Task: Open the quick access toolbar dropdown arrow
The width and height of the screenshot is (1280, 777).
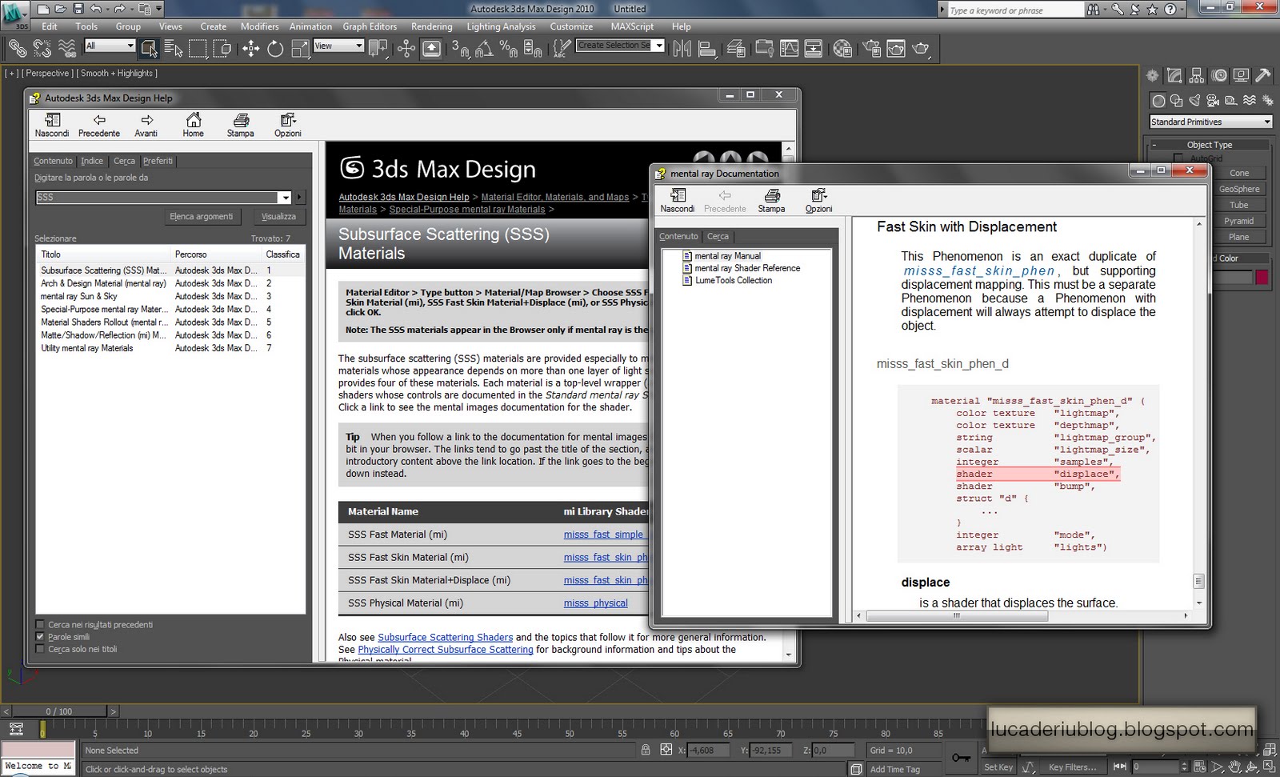Action: 158,9
